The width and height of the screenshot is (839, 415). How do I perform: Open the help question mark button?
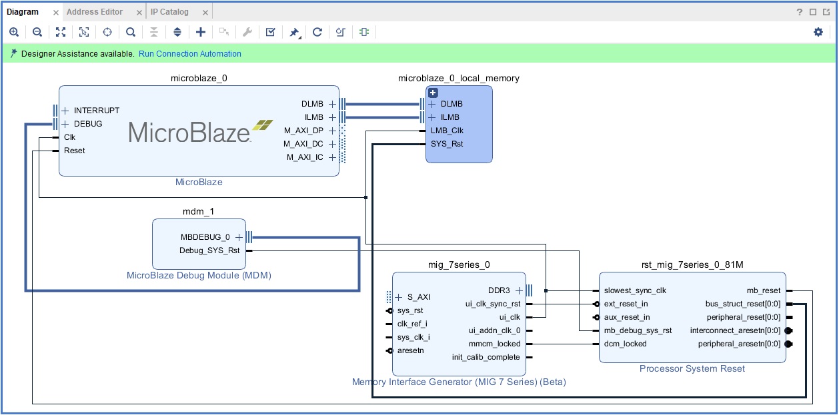pyautogui.click(x=800, y=12)
